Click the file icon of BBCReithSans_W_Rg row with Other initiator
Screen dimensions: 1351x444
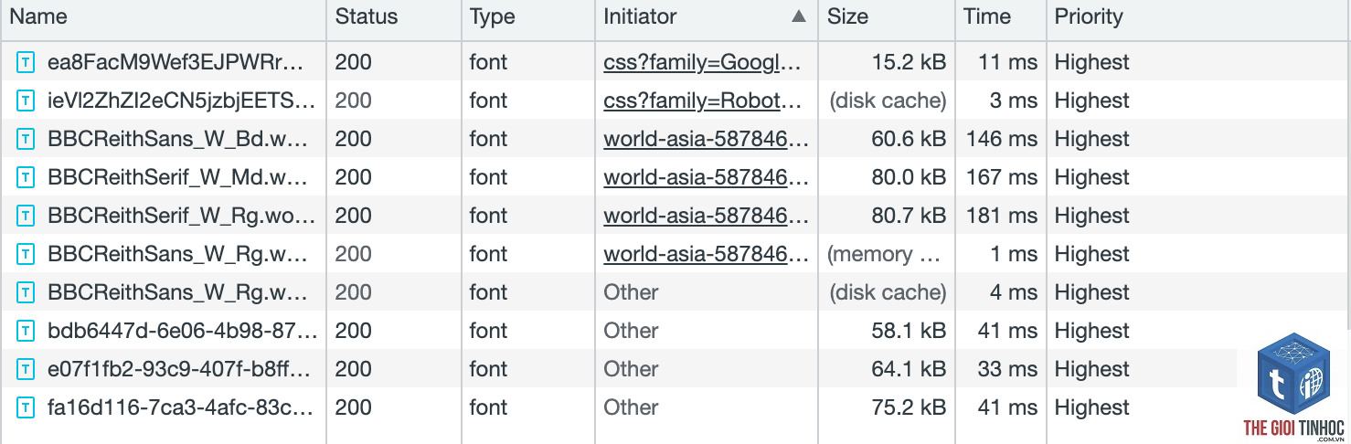27,293
